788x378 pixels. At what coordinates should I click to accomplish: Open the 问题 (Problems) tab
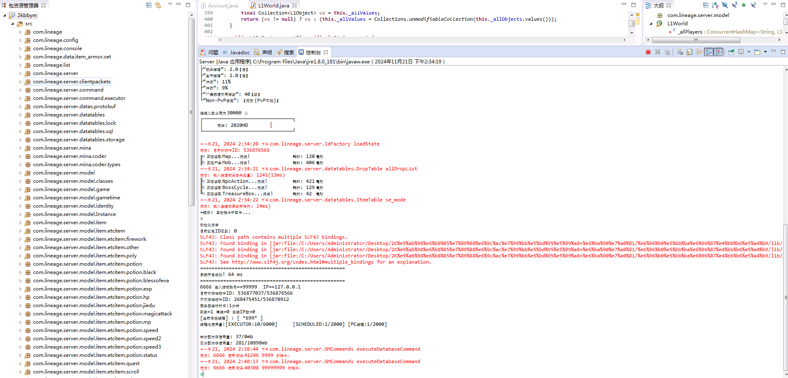[209, 52]
